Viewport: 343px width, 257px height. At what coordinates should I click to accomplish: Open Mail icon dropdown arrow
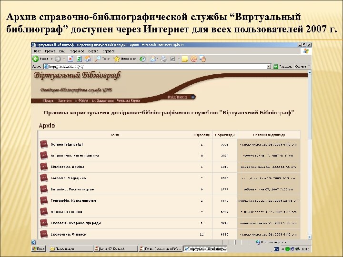[158, 59]
